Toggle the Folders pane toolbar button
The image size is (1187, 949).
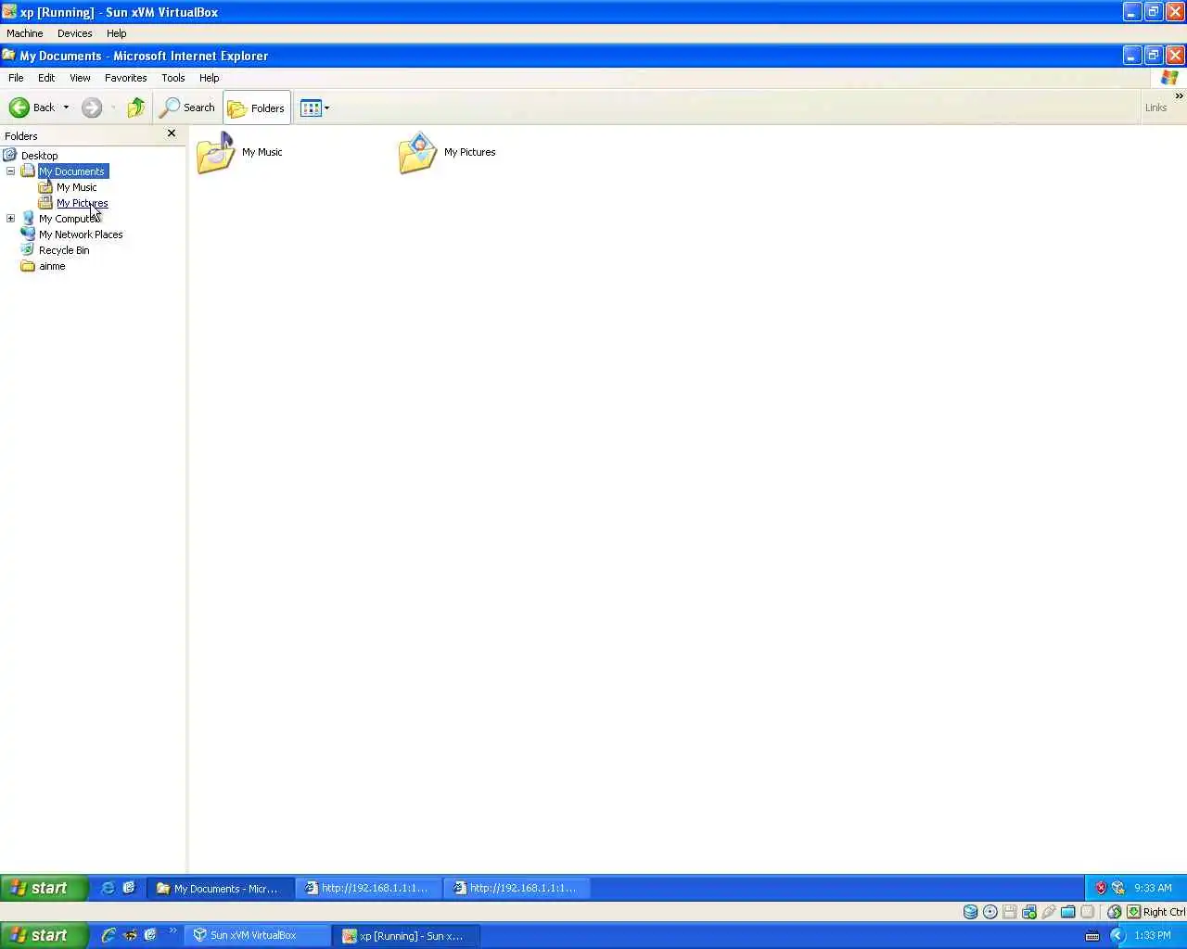point(257,108)
